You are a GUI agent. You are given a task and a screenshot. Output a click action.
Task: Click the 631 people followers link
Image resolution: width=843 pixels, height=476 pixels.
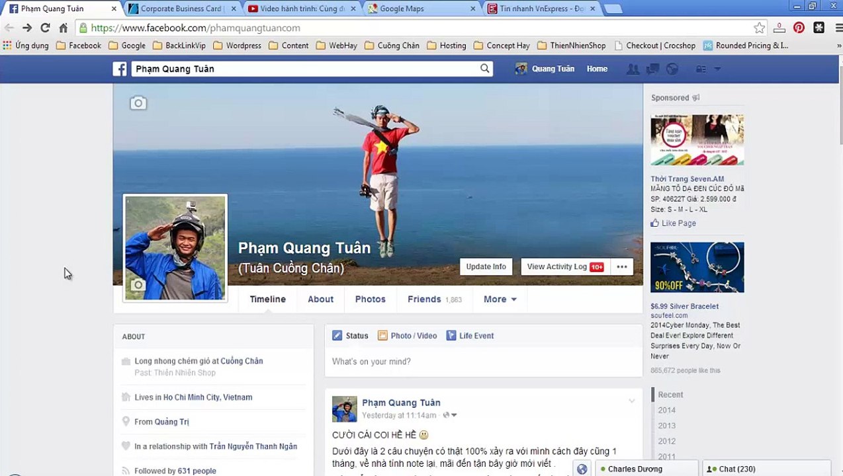point(197,471)
